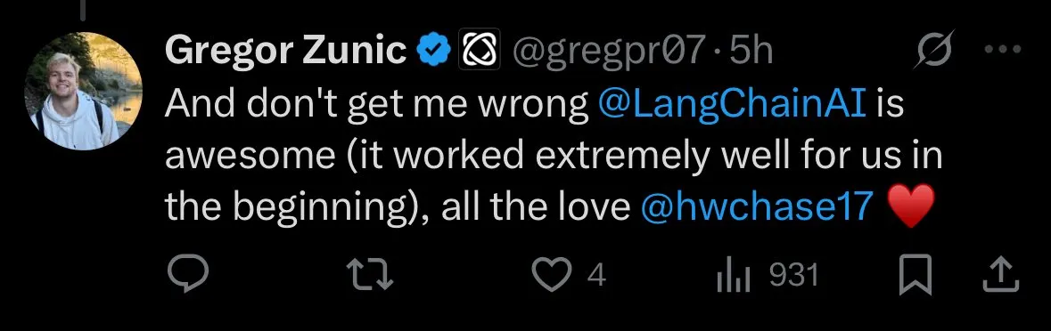This screenshot has height=331, width=1051.
Task: Open the affiliate organization badge icon
Action: (480, 50)
